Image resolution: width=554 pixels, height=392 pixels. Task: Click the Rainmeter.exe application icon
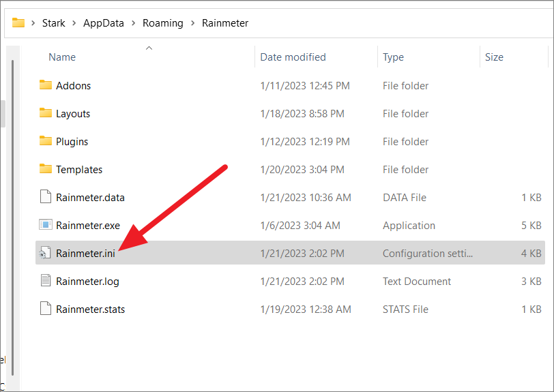pos(45,224)
